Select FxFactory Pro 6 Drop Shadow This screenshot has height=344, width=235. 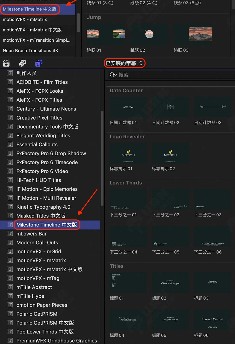[x=50, y=153]
